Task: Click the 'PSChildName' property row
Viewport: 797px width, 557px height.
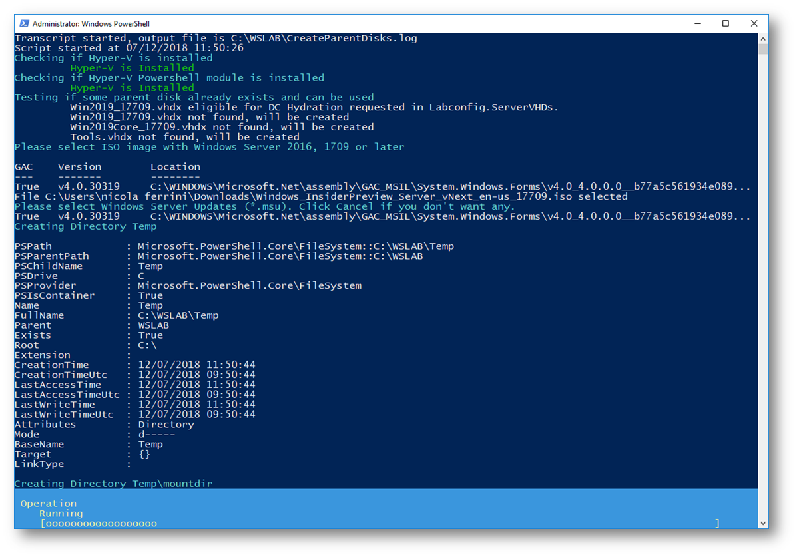Action: (89, 266)
